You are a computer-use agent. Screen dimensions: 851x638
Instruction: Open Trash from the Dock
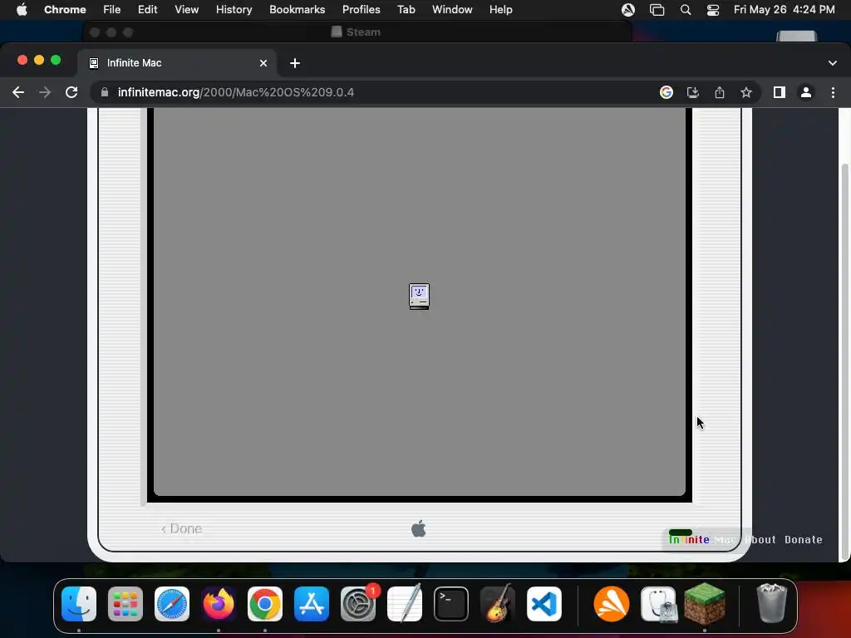(x=771, y=603)
